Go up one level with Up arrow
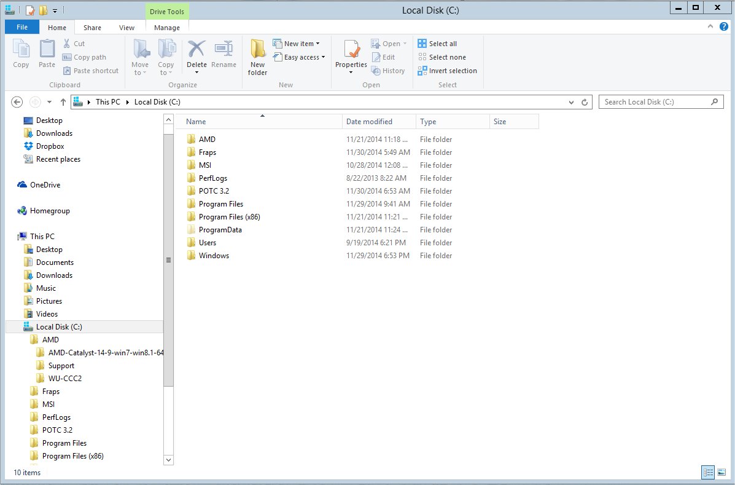Image resolution: width=735 pixels, height=485 pixels. pos(63,102)
